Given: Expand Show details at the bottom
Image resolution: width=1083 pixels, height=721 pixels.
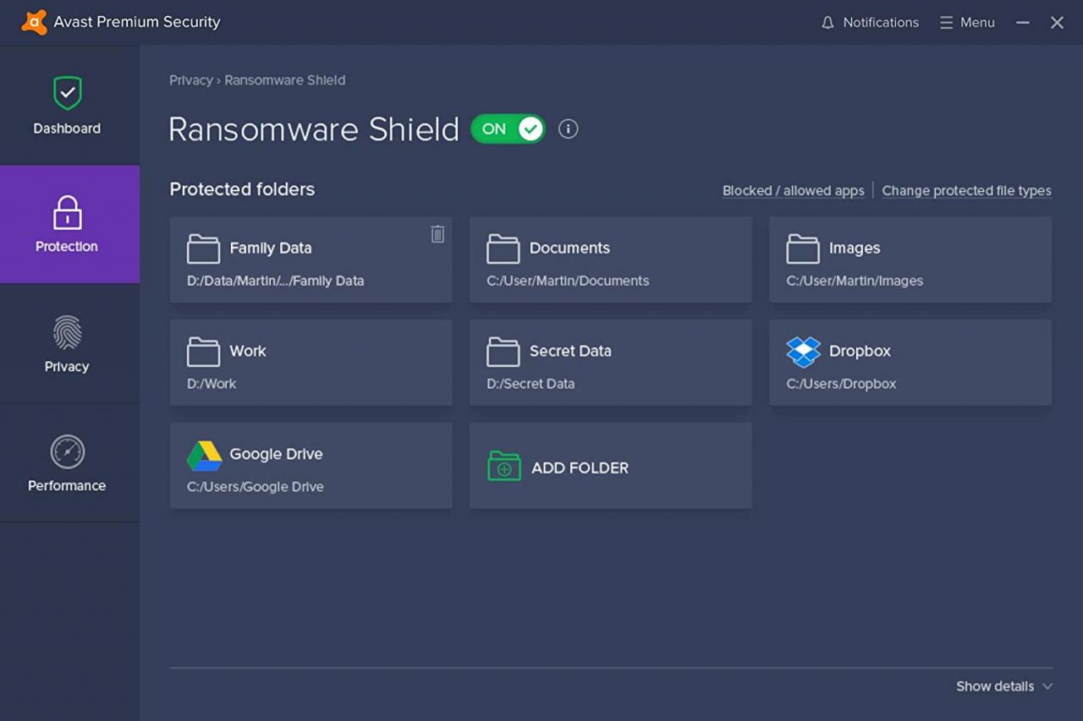Looking at the screenshot, I should 995,686.
